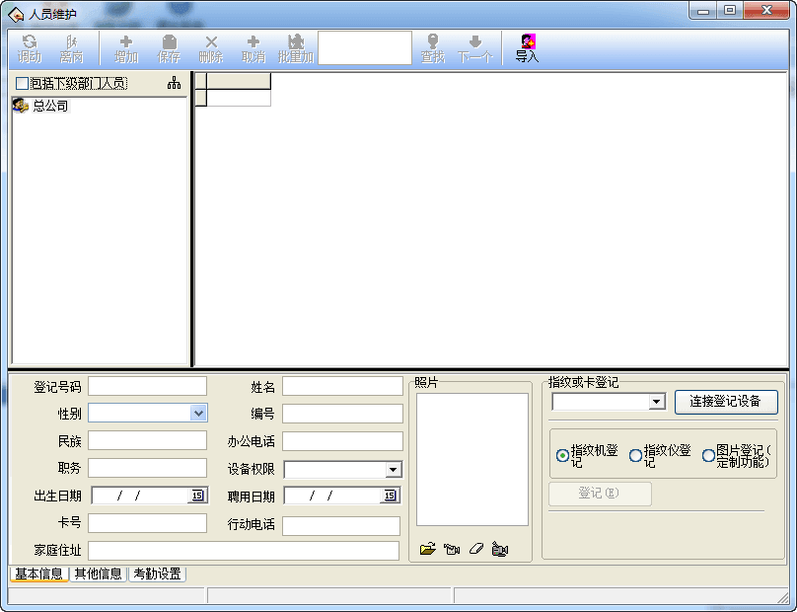Image resolution: width=797 pixels, height=612 pixels.
Task: Select 总公司 in department tree
Action: click(x=50, y=106)
